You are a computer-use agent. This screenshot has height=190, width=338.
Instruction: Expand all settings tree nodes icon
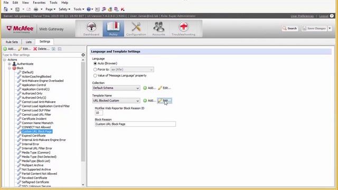pos(53,49)
